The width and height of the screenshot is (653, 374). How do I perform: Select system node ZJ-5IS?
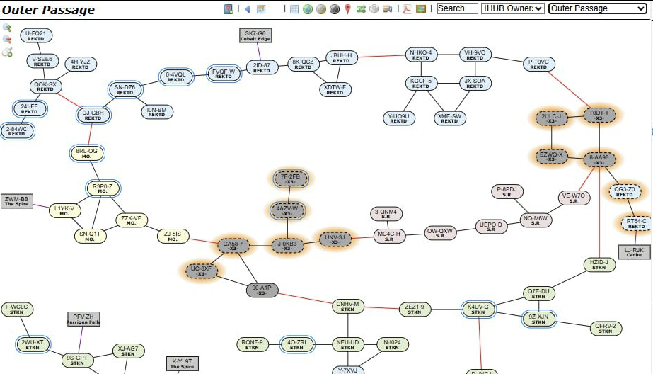(x=173, y=236)
